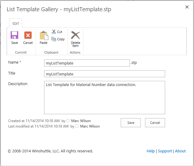Click the Copy documents icon
Screen dimensions: 194x166
point(54,39)
